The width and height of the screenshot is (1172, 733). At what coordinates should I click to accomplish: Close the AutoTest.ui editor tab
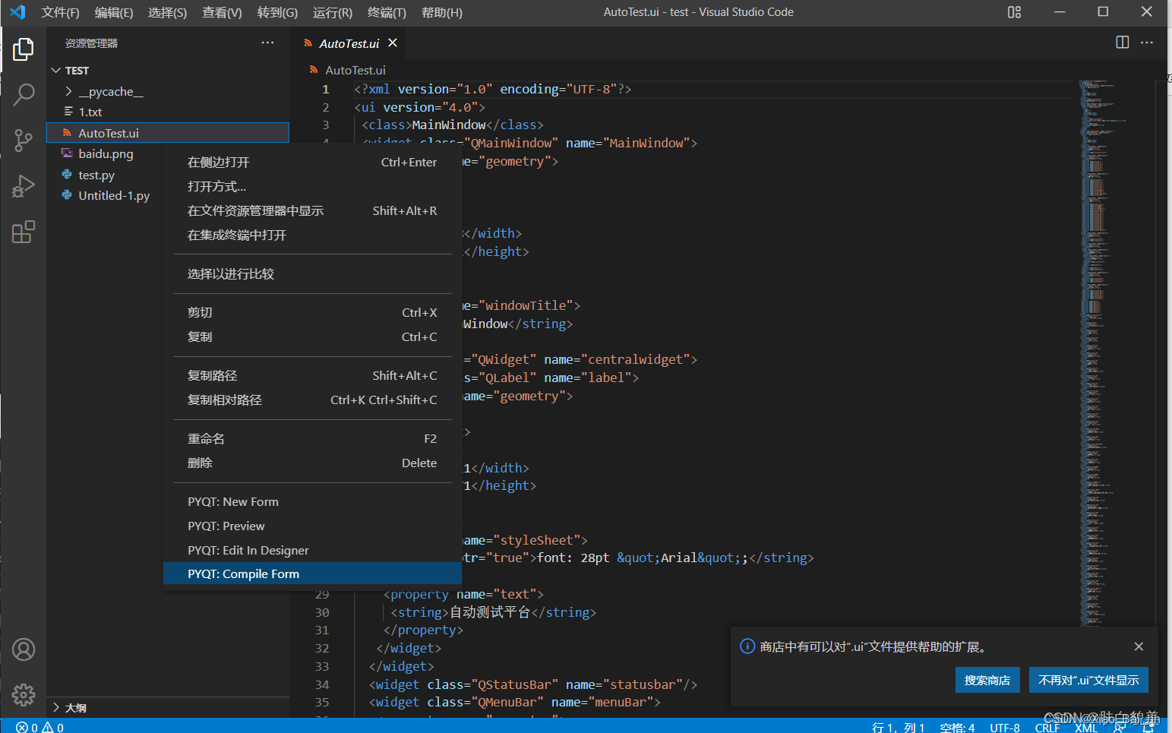393,43
